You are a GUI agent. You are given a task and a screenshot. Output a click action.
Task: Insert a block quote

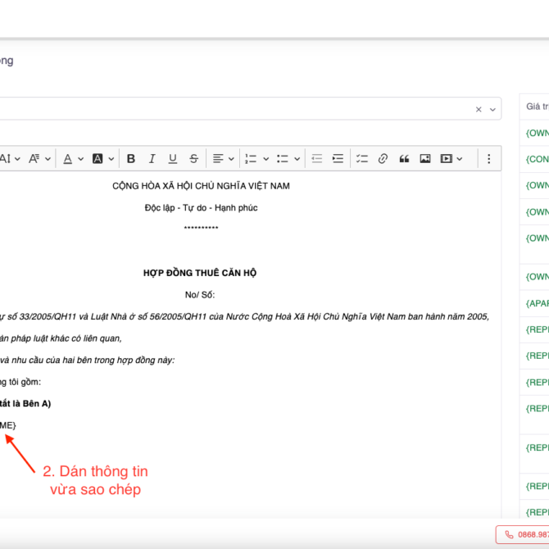pos(404,159)
